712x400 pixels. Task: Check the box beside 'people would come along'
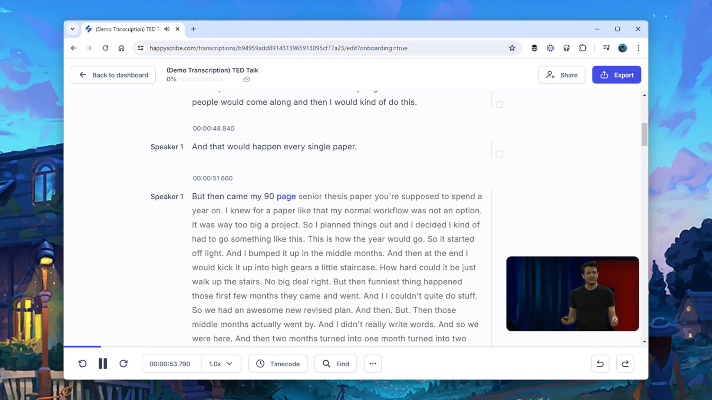point(499,104)
